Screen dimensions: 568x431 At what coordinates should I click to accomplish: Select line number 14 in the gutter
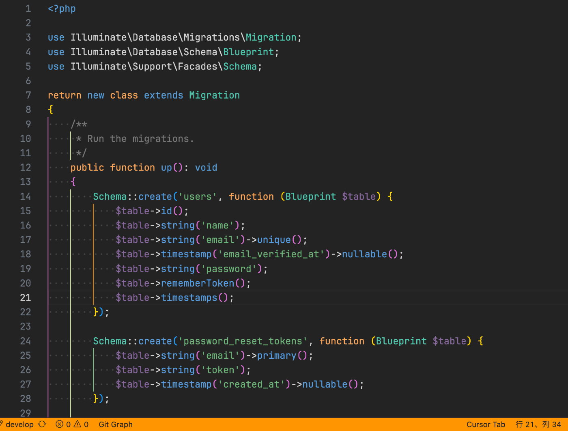click(26, 196)
